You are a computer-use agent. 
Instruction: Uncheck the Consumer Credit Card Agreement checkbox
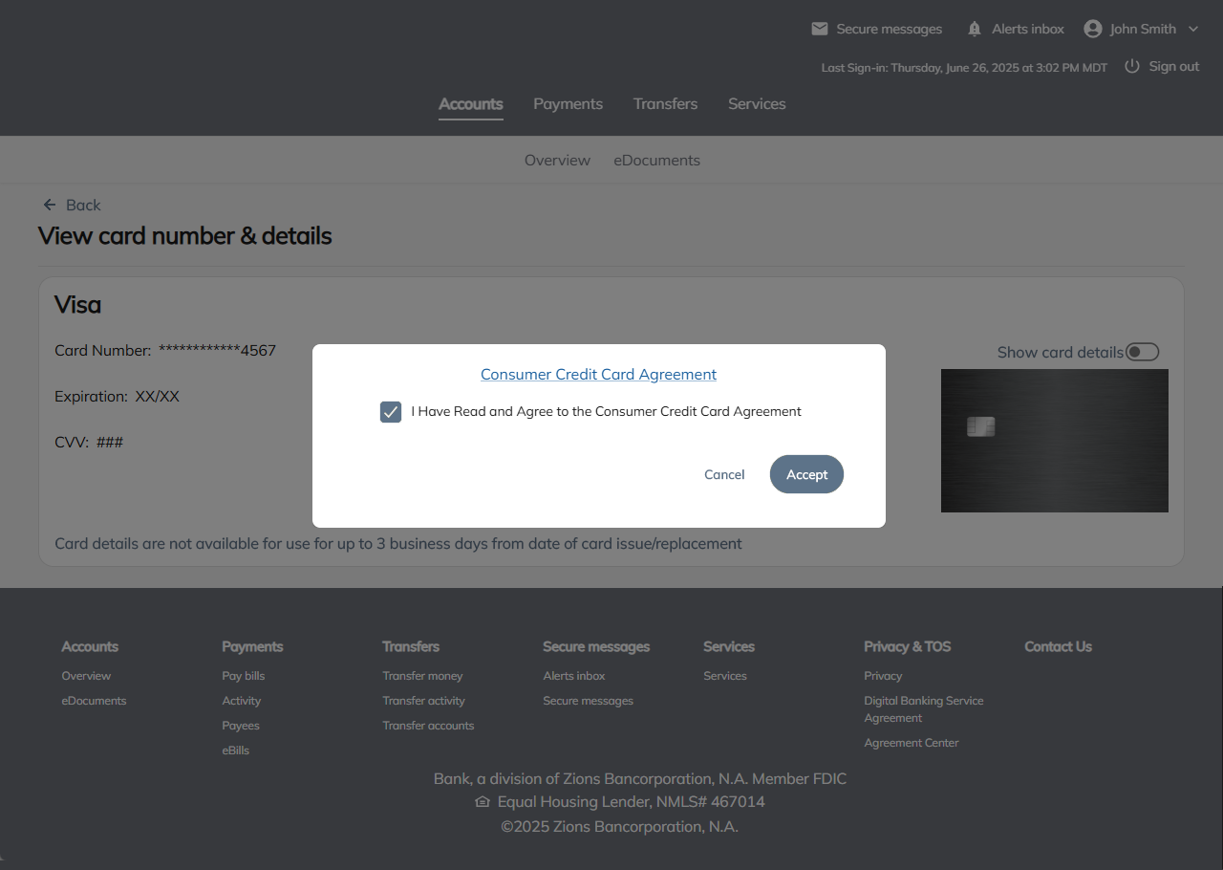coord(391,412)
